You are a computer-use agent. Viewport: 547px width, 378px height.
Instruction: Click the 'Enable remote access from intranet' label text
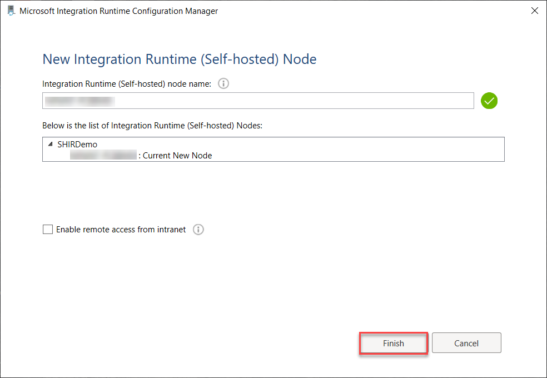[x=121, y=230]
